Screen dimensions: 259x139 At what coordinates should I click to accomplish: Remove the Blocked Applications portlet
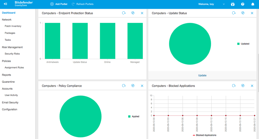coord(252,86)
